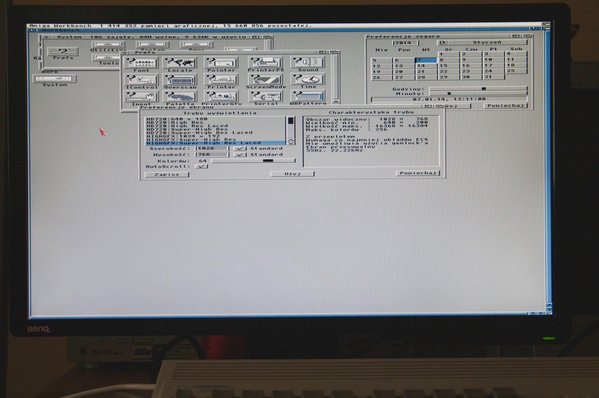Open the Locale preferences icon
Screen dimensions: 599x398
180,64
